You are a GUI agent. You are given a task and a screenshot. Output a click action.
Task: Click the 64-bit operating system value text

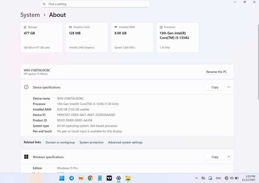click(87, 126)
